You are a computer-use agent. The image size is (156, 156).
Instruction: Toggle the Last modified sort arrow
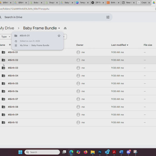tap(127, 45)
